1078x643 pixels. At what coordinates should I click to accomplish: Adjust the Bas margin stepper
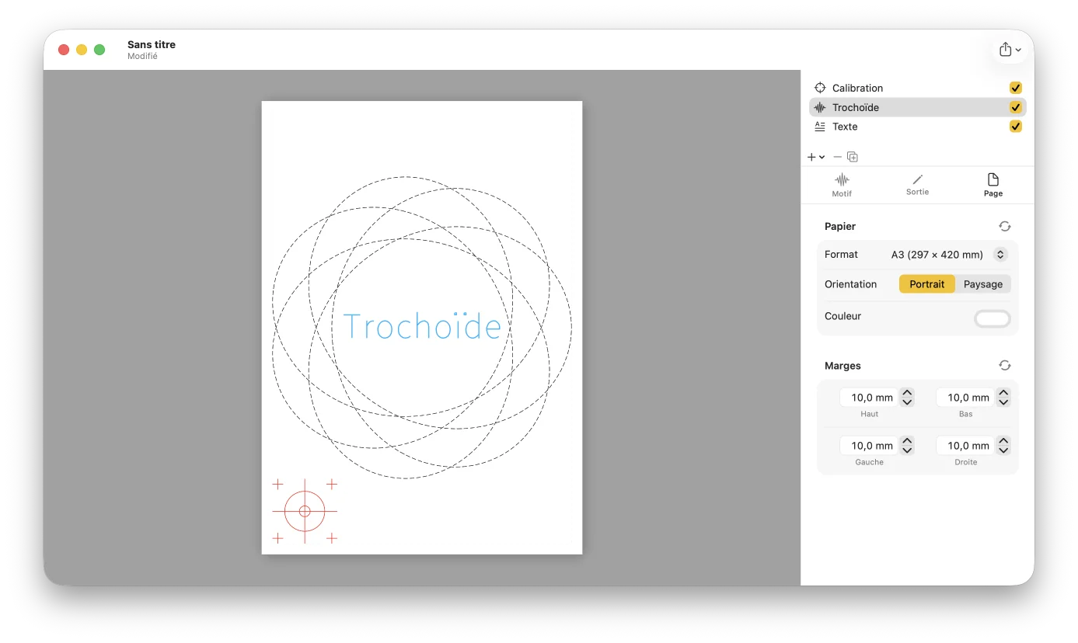tap(1003, 398)
